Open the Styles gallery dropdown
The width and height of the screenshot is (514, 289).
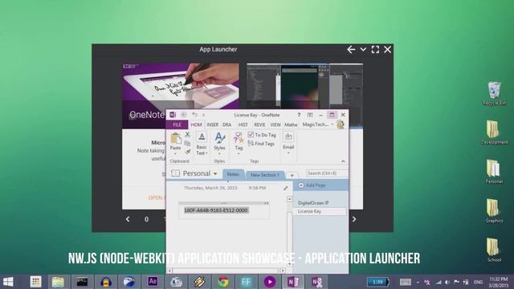219,144
